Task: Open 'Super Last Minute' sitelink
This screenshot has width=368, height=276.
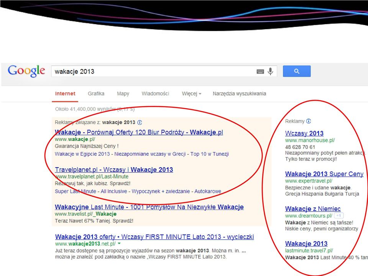Action: [76, 191]
